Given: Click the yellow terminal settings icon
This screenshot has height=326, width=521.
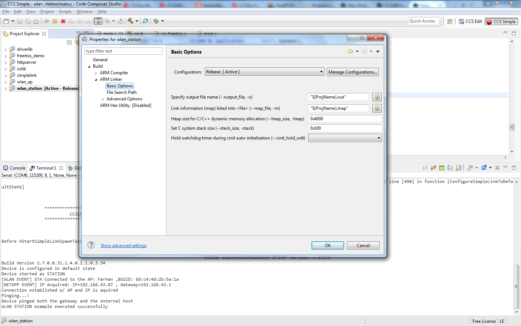Looking at the screenshot, I should coord(442,168).
